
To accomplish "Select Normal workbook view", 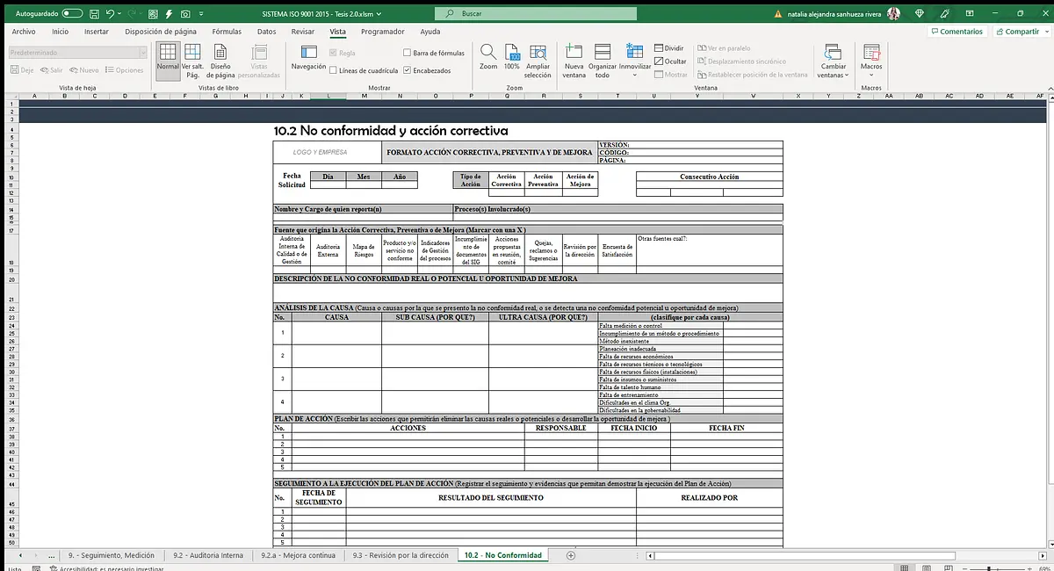I will click(167, 59).
